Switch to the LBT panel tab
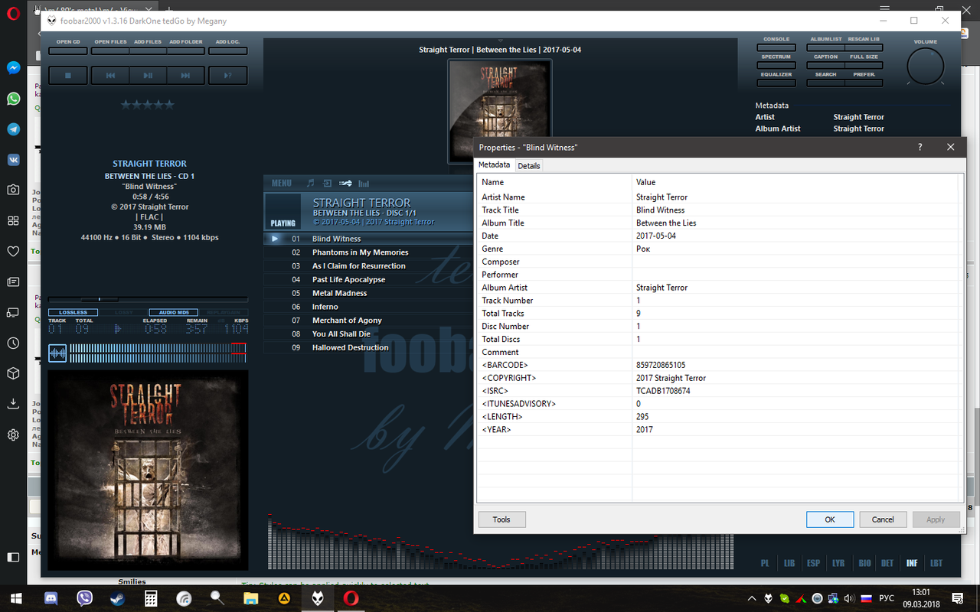This screenshot has height=612, width=980. point(936,563)
